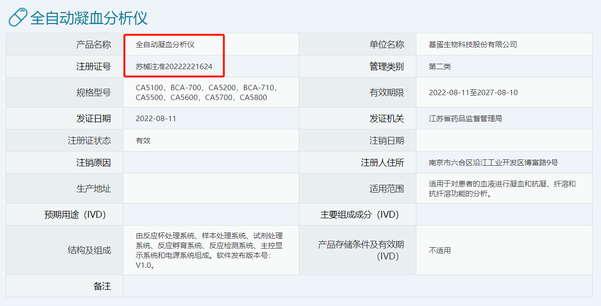Click the 预期用途（IVD） label
The image size is (601, 306).
pyautogui.click(x=75, y=215)
